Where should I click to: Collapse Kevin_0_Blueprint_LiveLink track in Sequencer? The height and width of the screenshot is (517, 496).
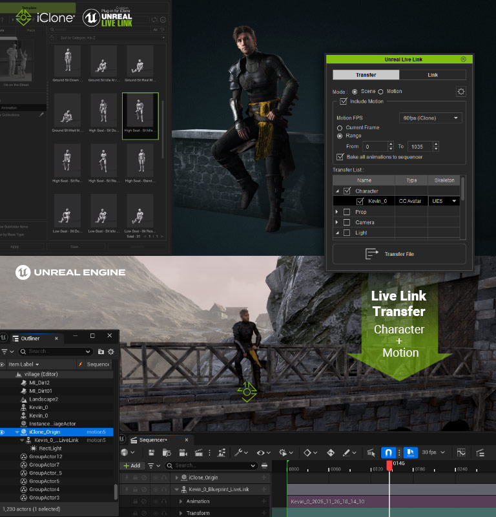(x=176, y=490)
